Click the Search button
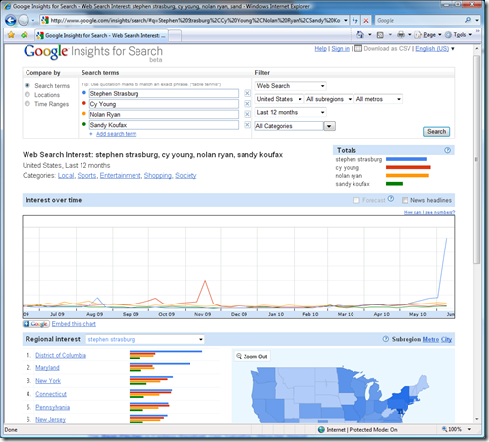 coord(436,132)
